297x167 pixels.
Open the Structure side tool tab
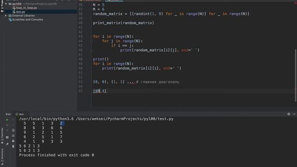pos(2,157)
